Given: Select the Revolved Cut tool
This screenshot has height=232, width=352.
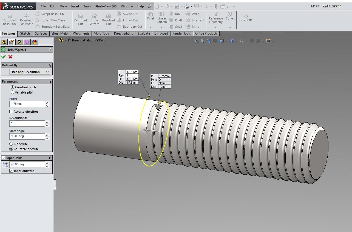Looking at the screenshot, I should tap(108, 19).
